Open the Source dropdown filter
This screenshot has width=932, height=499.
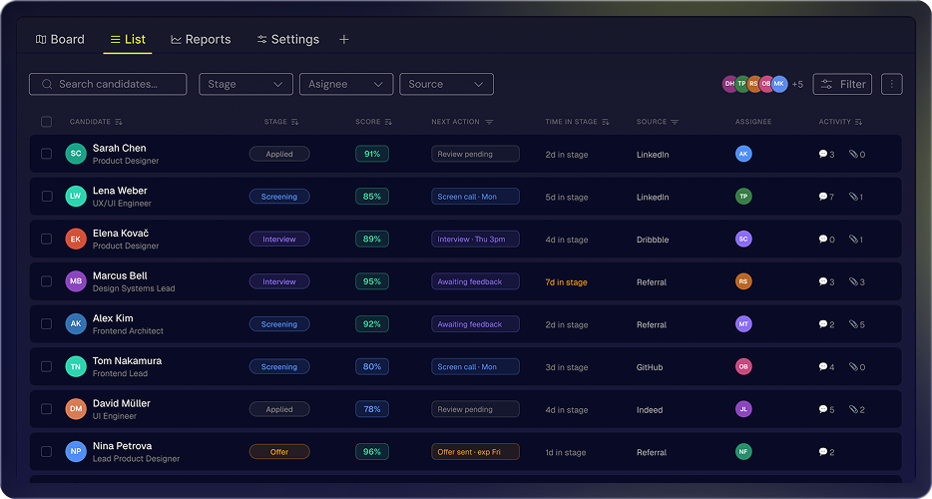click(x=446, y=84)
